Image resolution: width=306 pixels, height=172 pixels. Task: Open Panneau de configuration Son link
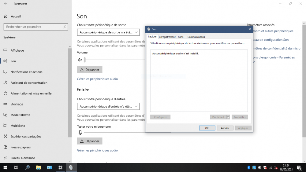pyautogui.click(x=271, y=40)
